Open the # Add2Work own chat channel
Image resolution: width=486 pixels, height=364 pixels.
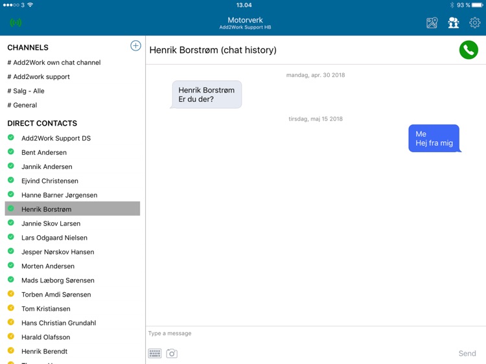pyautogui.click(x=54, y=63)
